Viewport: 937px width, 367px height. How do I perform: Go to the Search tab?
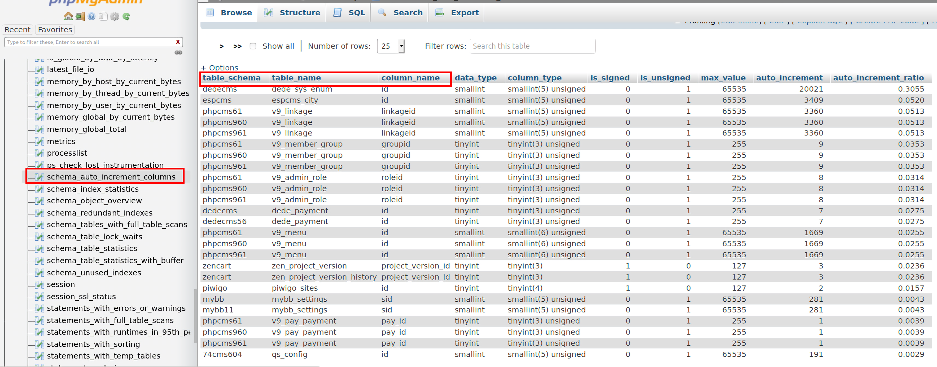click(400, 13)
